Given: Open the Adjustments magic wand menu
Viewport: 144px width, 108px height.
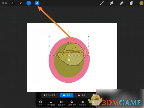Looking at the screenshot, I should [x=21, y=3].
